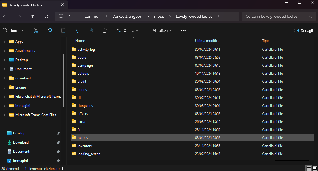Viewport: 318px width, 171px height.
Task: Open the Nuovo dropdown
Action: (x=13, y=30)
